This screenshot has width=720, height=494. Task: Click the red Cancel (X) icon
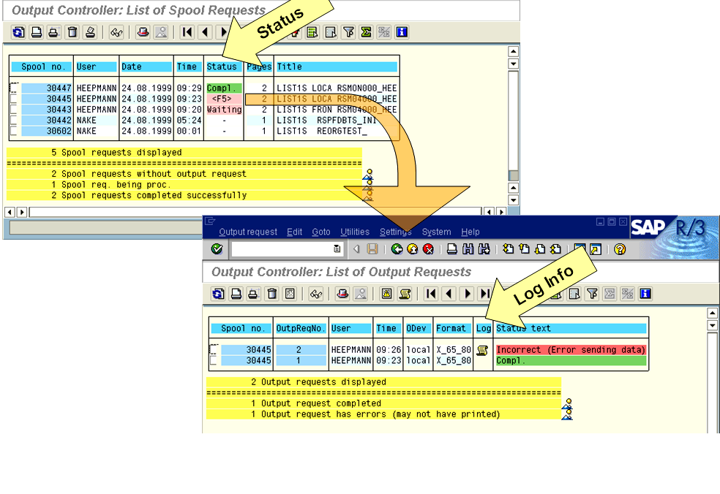[427, 248]
